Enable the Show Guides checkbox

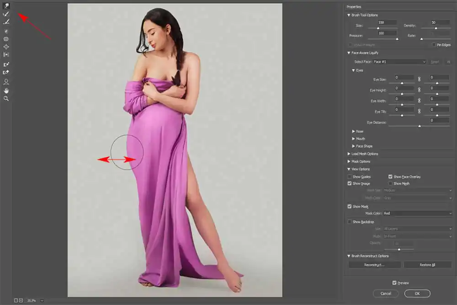(349, 177)
